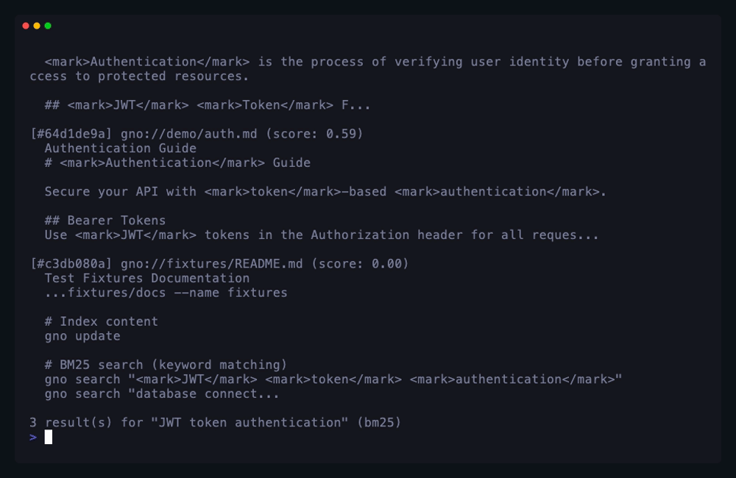Click the "# BM25 search (keyword matching)" comment
The height and width of the screenshot is (478, 736).
coord(166,365)
